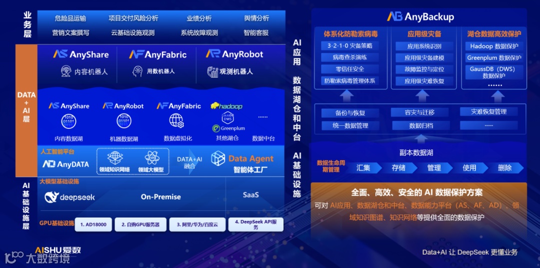Screen dimensions: 540x268
Task: Click the 危险品运输 text
Action: point(70,18)
